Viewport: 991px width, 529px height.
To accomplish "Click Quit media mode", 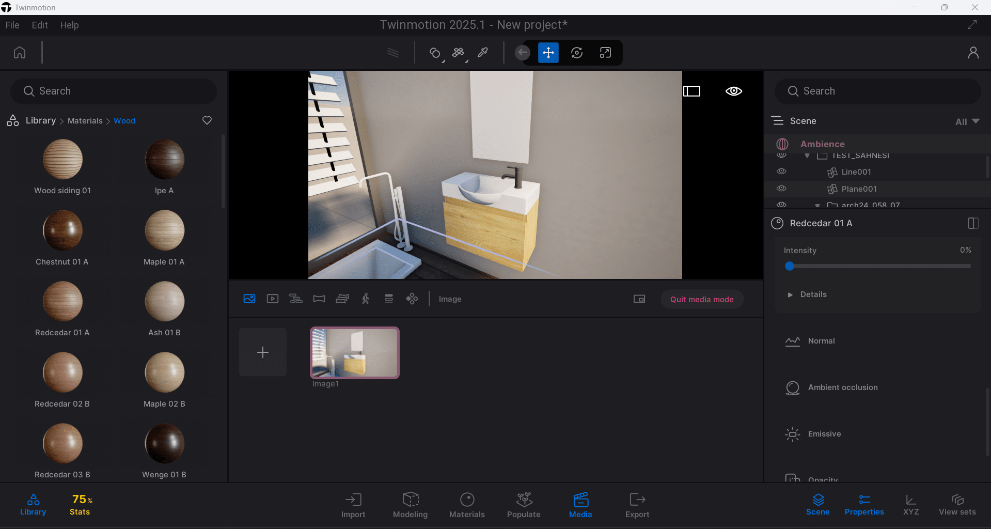I will coord(701,299).
